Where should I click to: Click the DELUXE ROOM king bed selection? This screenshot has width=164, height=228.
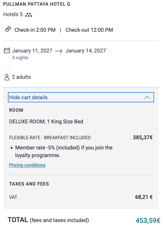click(46, 121)
